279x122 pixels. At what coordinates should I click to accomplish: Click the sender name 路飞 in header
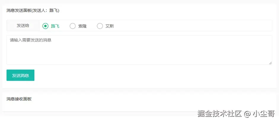(x=54, y=11)
